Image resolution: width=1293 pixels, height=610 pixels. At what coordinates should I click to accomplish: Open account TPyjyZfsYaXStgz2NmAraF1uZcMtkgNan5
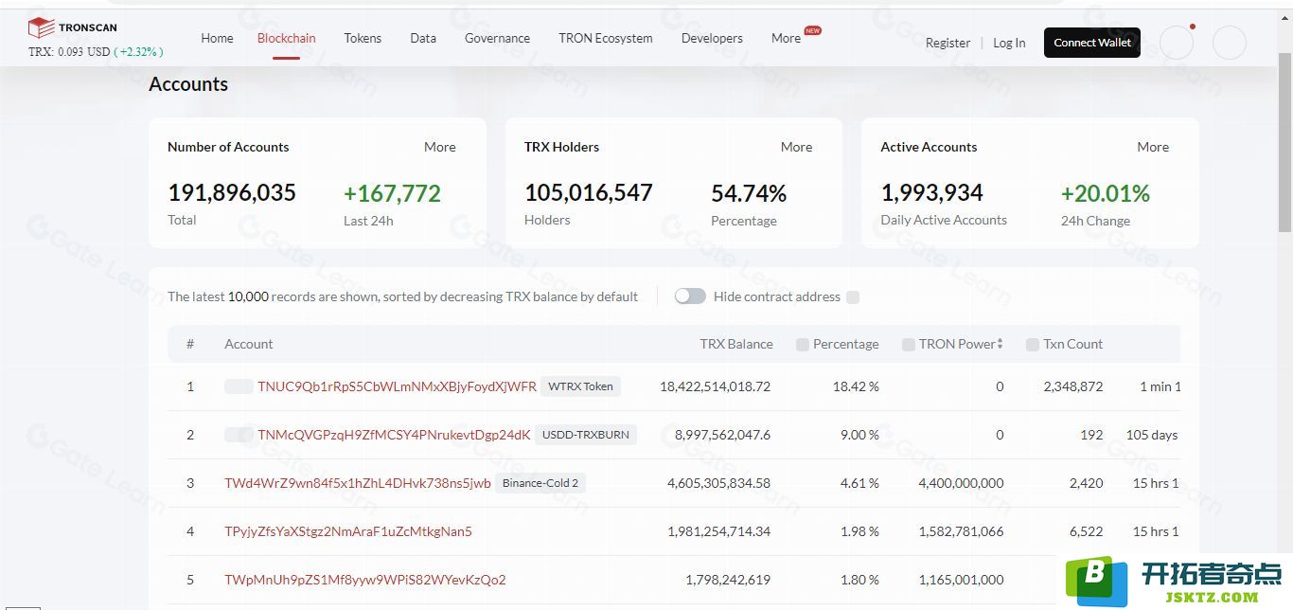click(x=348, y=531)
